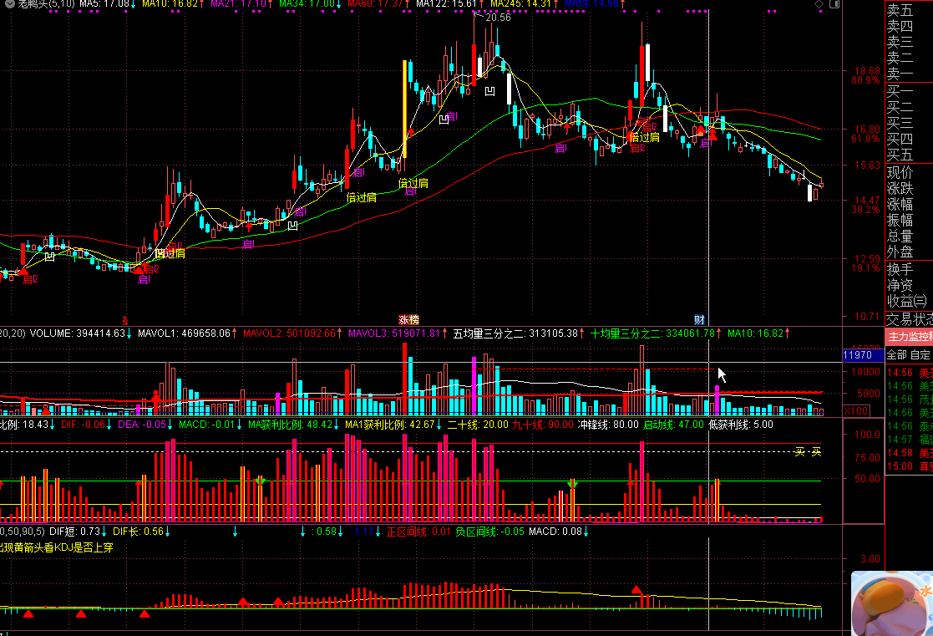Click the 买 买 signal label at the dashed line

click(x=808, y=452)
